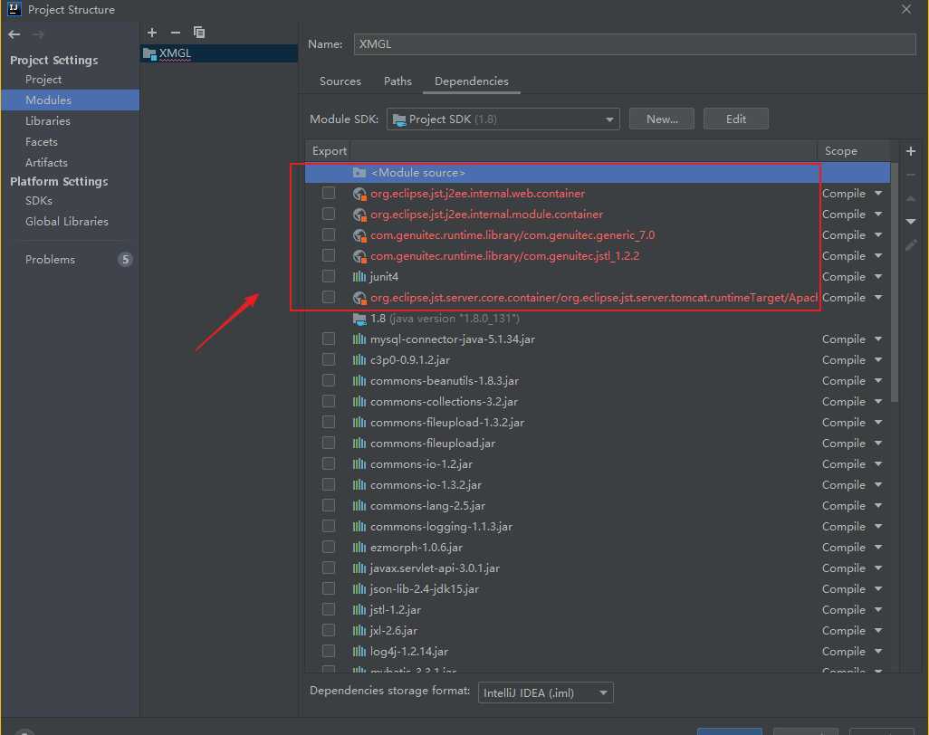Click the Edit SDK button
This screenshot has width=929, height=735.
pos(735,119)
